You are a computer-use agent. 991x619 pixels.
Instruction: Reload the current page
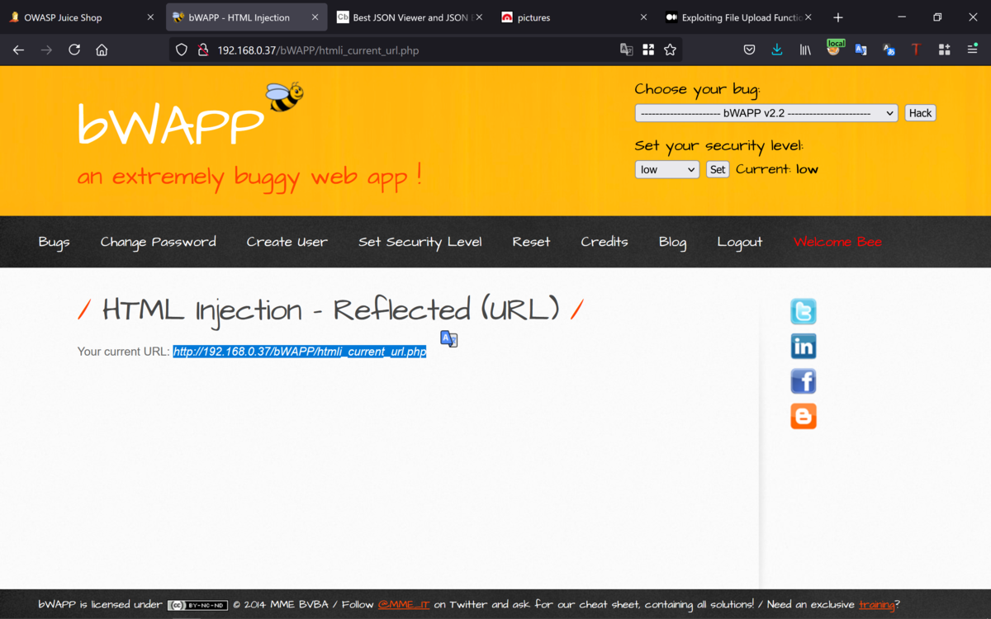[x=74, y=50]
